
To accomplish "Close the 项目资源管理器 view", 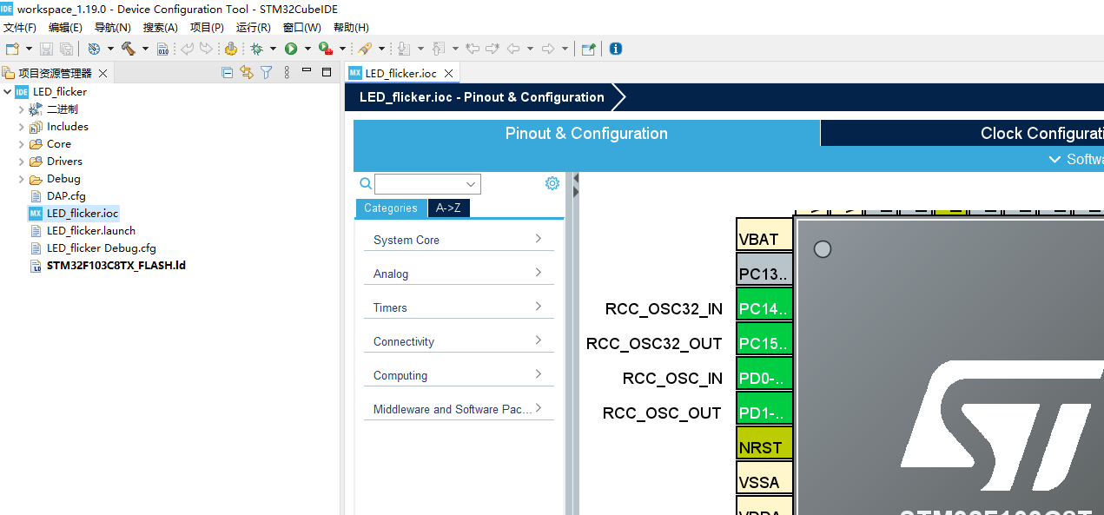I will tap(102, 74).
